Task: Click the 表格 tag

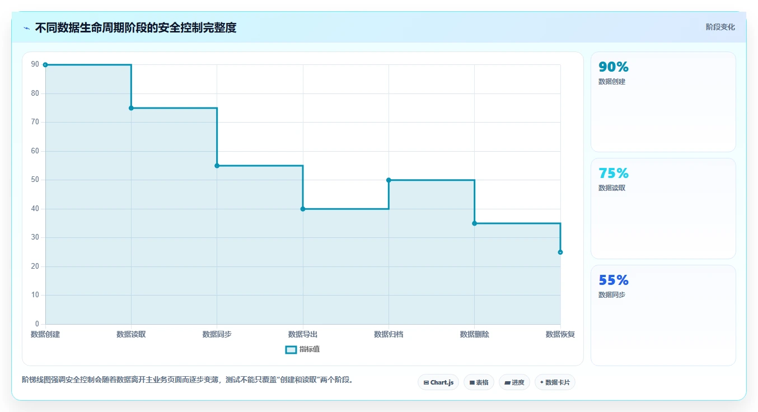Action: [479, 382]
